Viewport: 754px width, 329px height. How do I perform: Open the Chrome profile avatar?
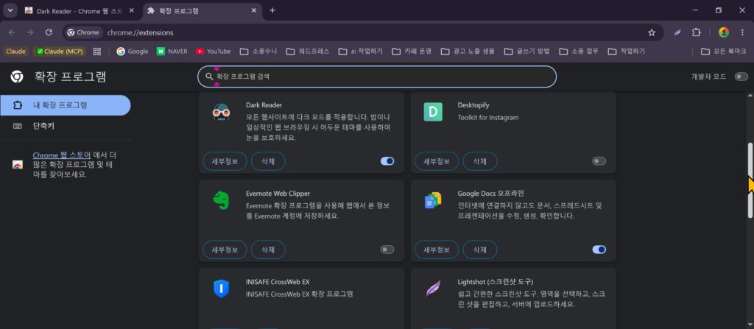point(723,32)
